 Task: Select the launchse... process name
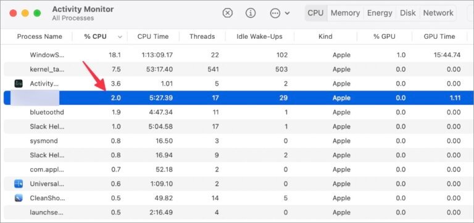(x=47, y=213)
